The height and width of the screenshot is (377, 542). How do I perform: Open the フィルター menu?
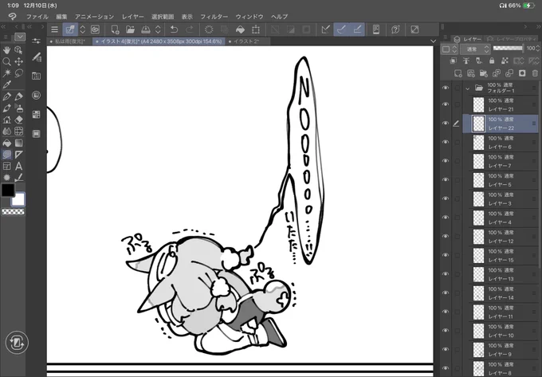(x=214, y=17)
